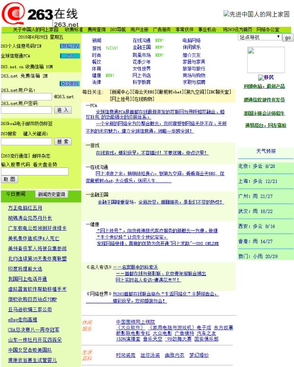Image resolution: width=294 pixels, height=367 pixels.
Task: Click the 移民 image icon
Action: (x=265, y=77)
